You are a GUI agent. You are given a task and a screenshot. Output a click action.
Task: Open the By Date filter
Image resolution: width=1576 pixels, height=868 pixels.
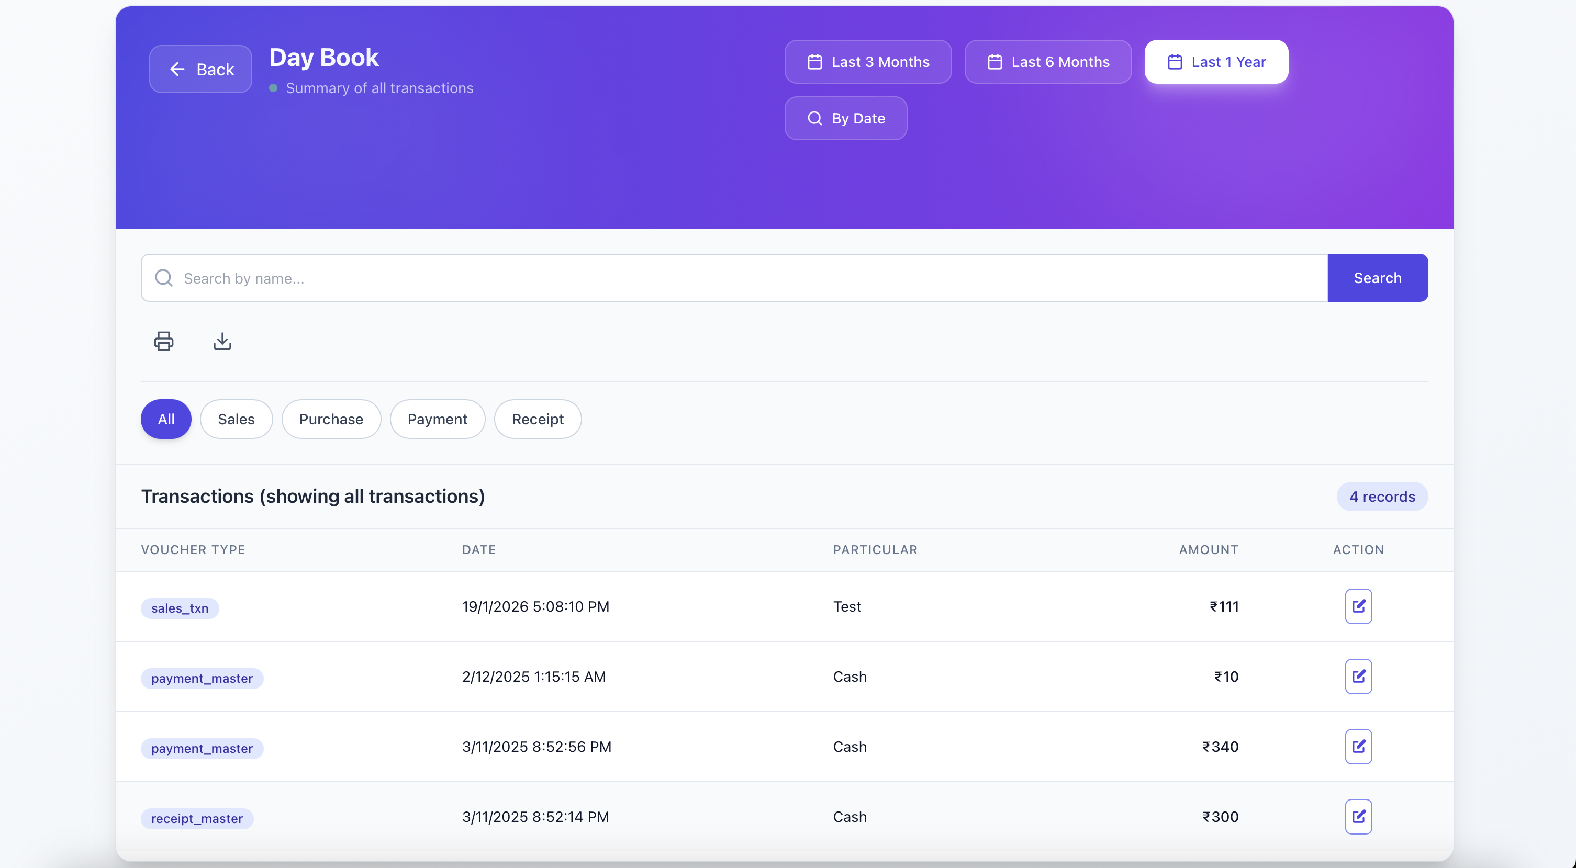(x=845, y=118)
